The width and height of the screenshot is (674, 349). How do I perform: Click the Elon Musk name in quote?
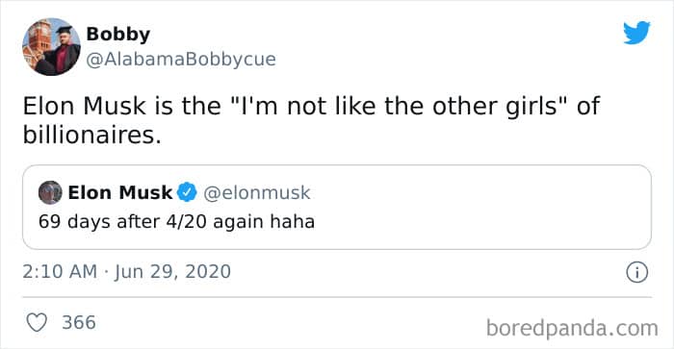click(120, 192)
